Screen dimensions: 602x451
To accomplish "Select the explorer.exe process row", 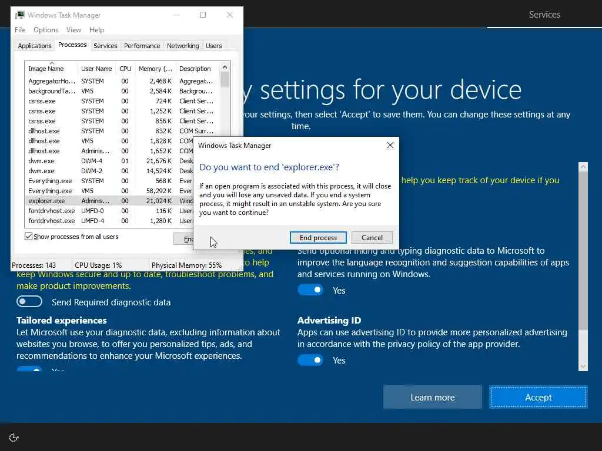I will pos(109,201).
